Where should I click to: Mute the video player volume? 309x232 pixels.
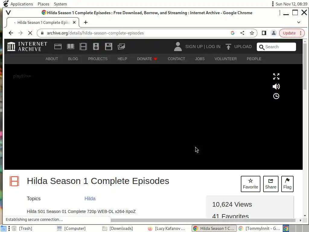276,86
